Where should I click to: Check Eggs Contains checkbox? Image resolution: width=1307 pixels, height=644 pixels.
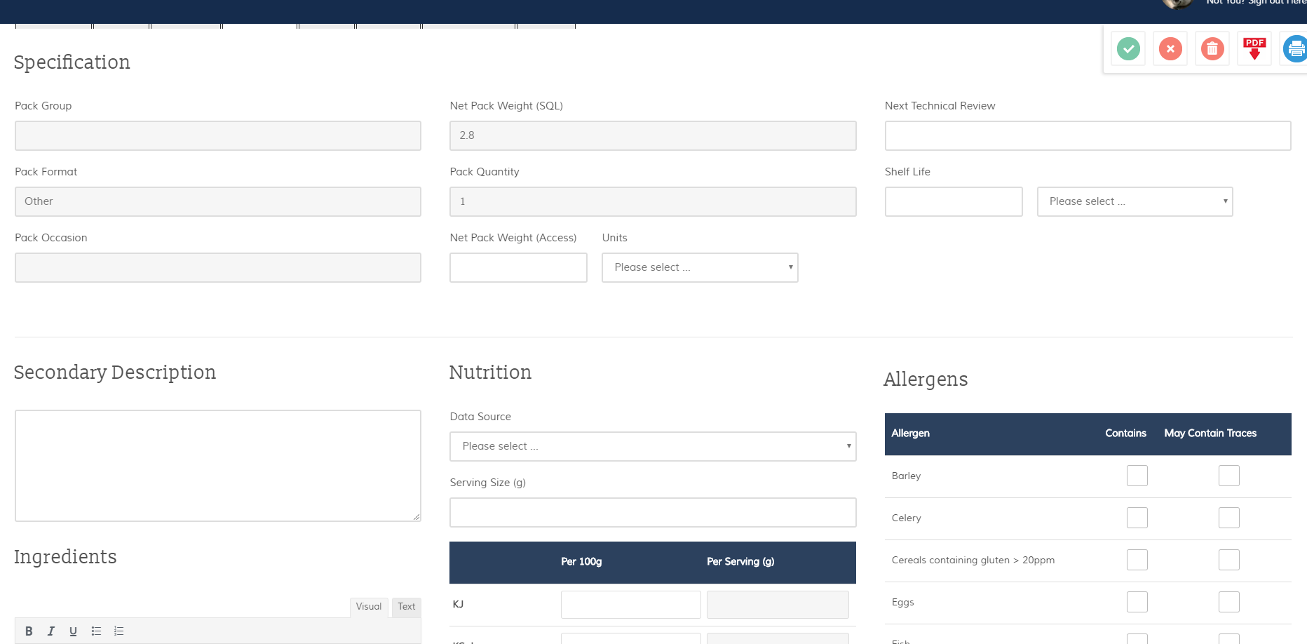[x=1137, y=602]
